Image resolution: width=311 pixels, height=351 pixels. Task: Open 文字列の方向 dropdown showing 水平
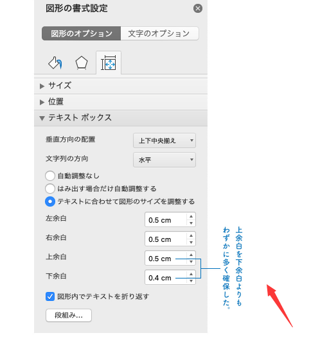164,160
